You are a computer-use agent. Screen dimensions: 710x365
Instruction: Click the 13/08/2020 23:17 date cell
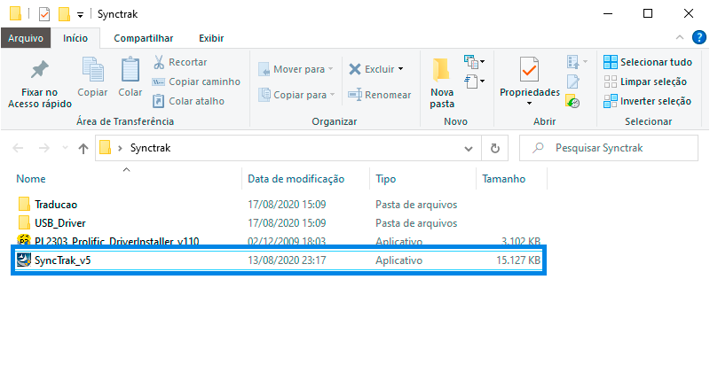287,260
